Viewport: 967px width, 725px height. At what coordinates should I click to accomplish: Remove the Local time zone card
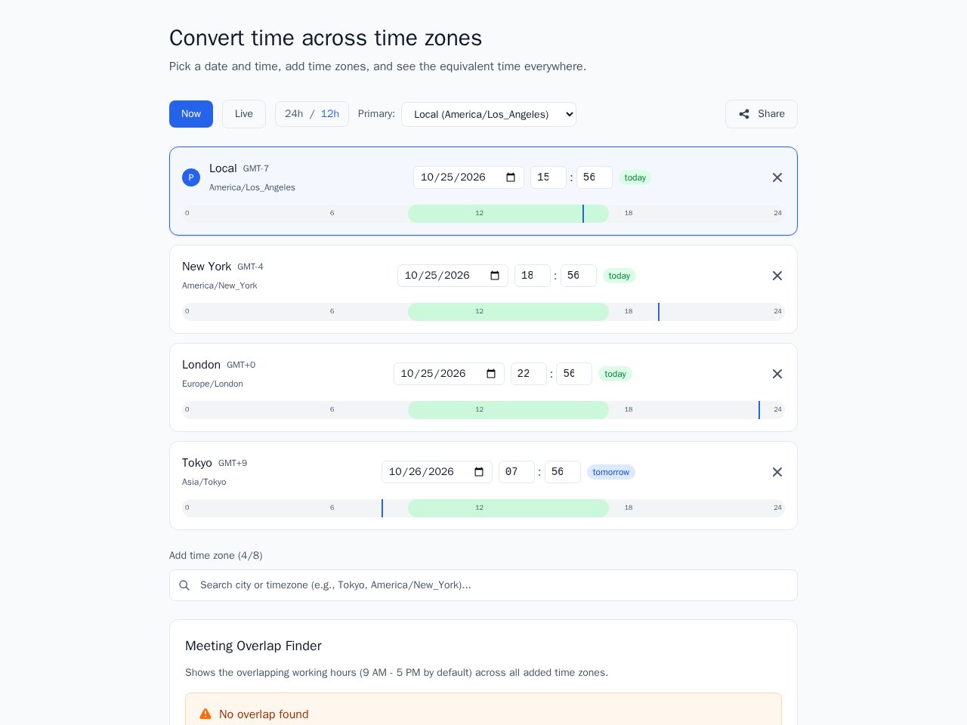(x=777, y=177)
